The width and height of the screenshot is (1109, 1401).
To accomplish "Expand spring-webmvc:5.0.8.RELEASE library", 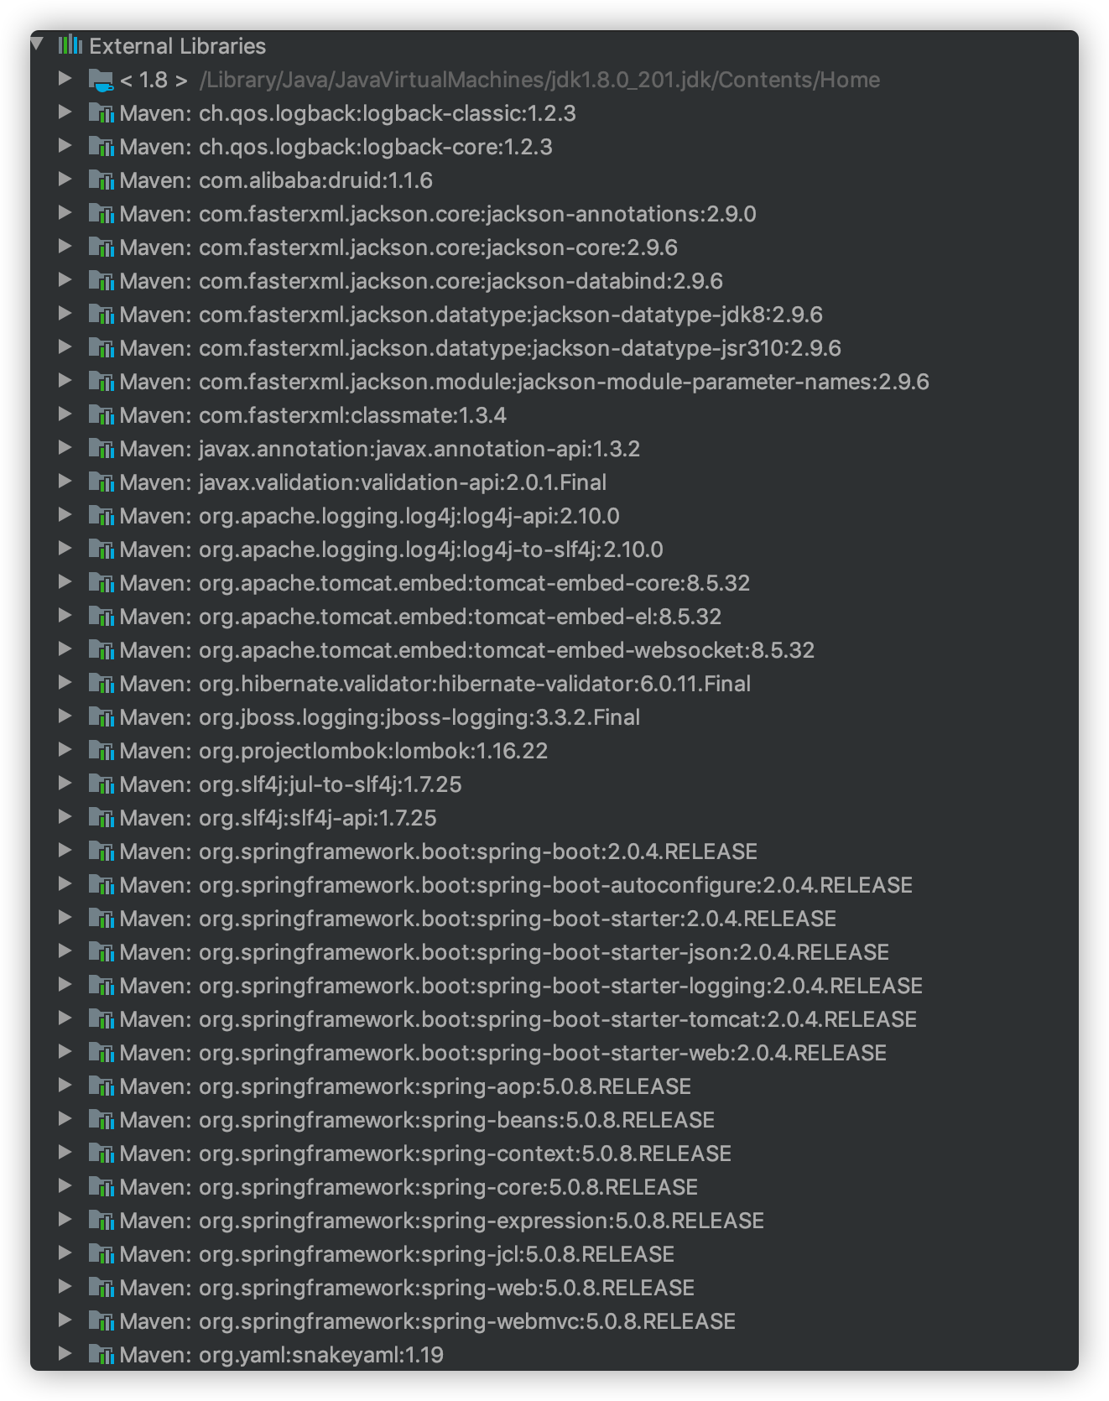I will click(65, 1320).
